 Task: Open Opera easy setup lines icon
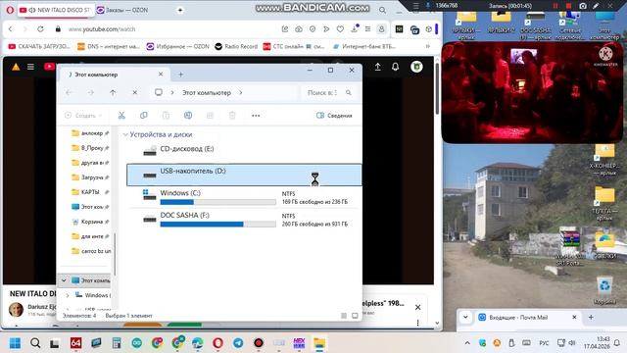(368, 29)
